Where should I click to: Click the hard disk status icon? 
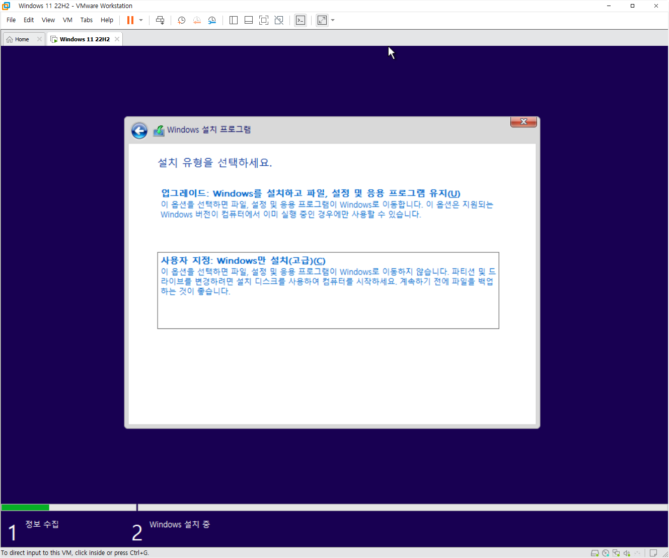tap(594, 553)
